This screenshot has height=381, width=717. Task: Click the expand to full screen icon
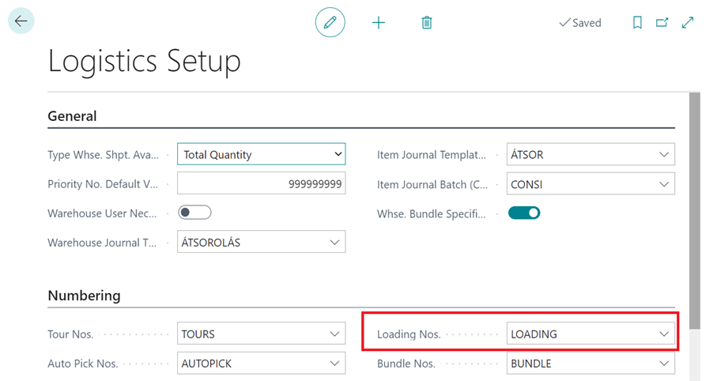[688, 23]
